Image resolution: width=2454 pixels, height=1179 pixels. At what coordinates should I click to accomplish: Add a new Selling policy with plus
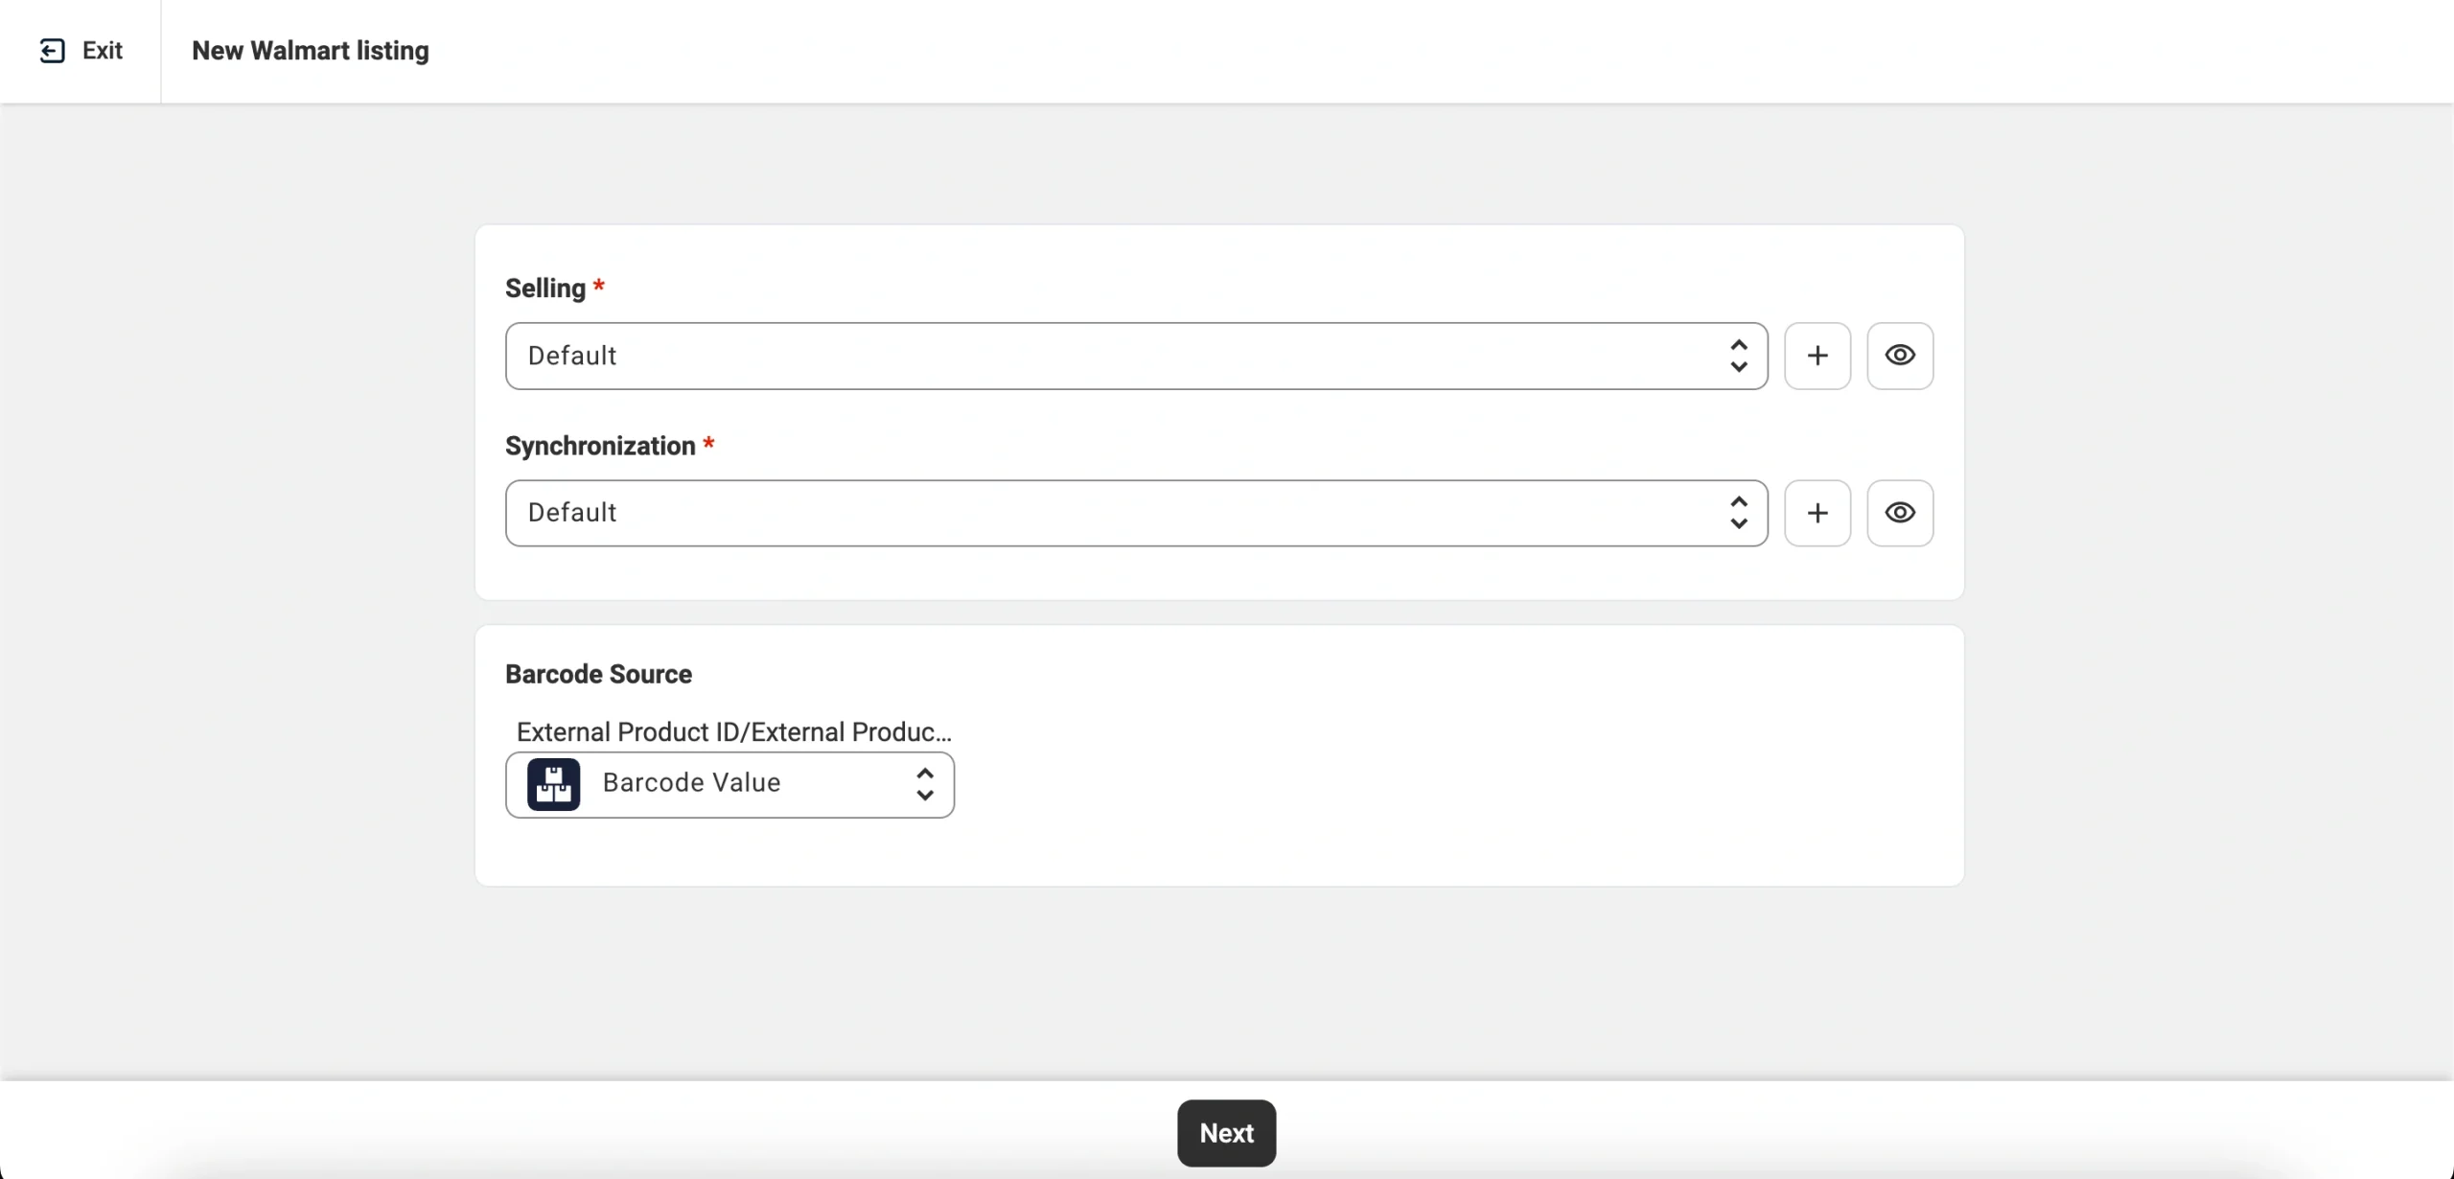pyautogui.click(x=1817, y=356)
